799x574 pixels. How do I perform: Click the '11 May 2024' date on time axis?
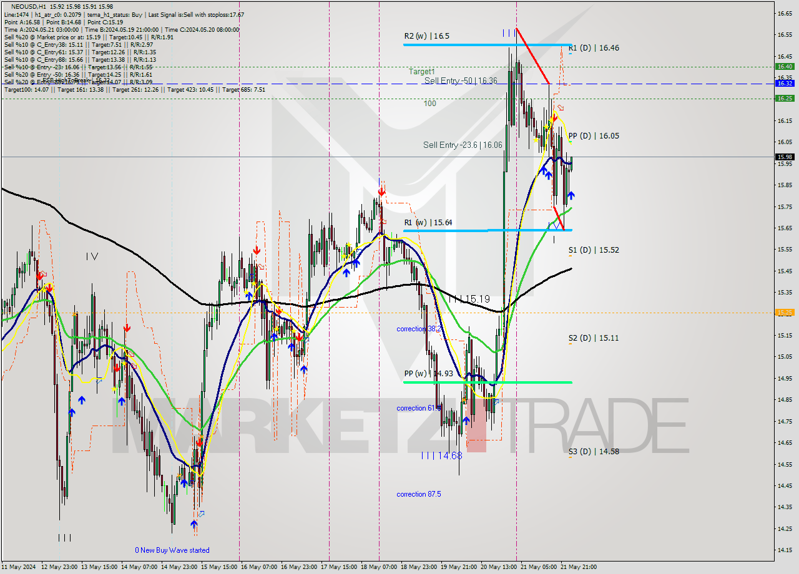(x=19, y=567)
